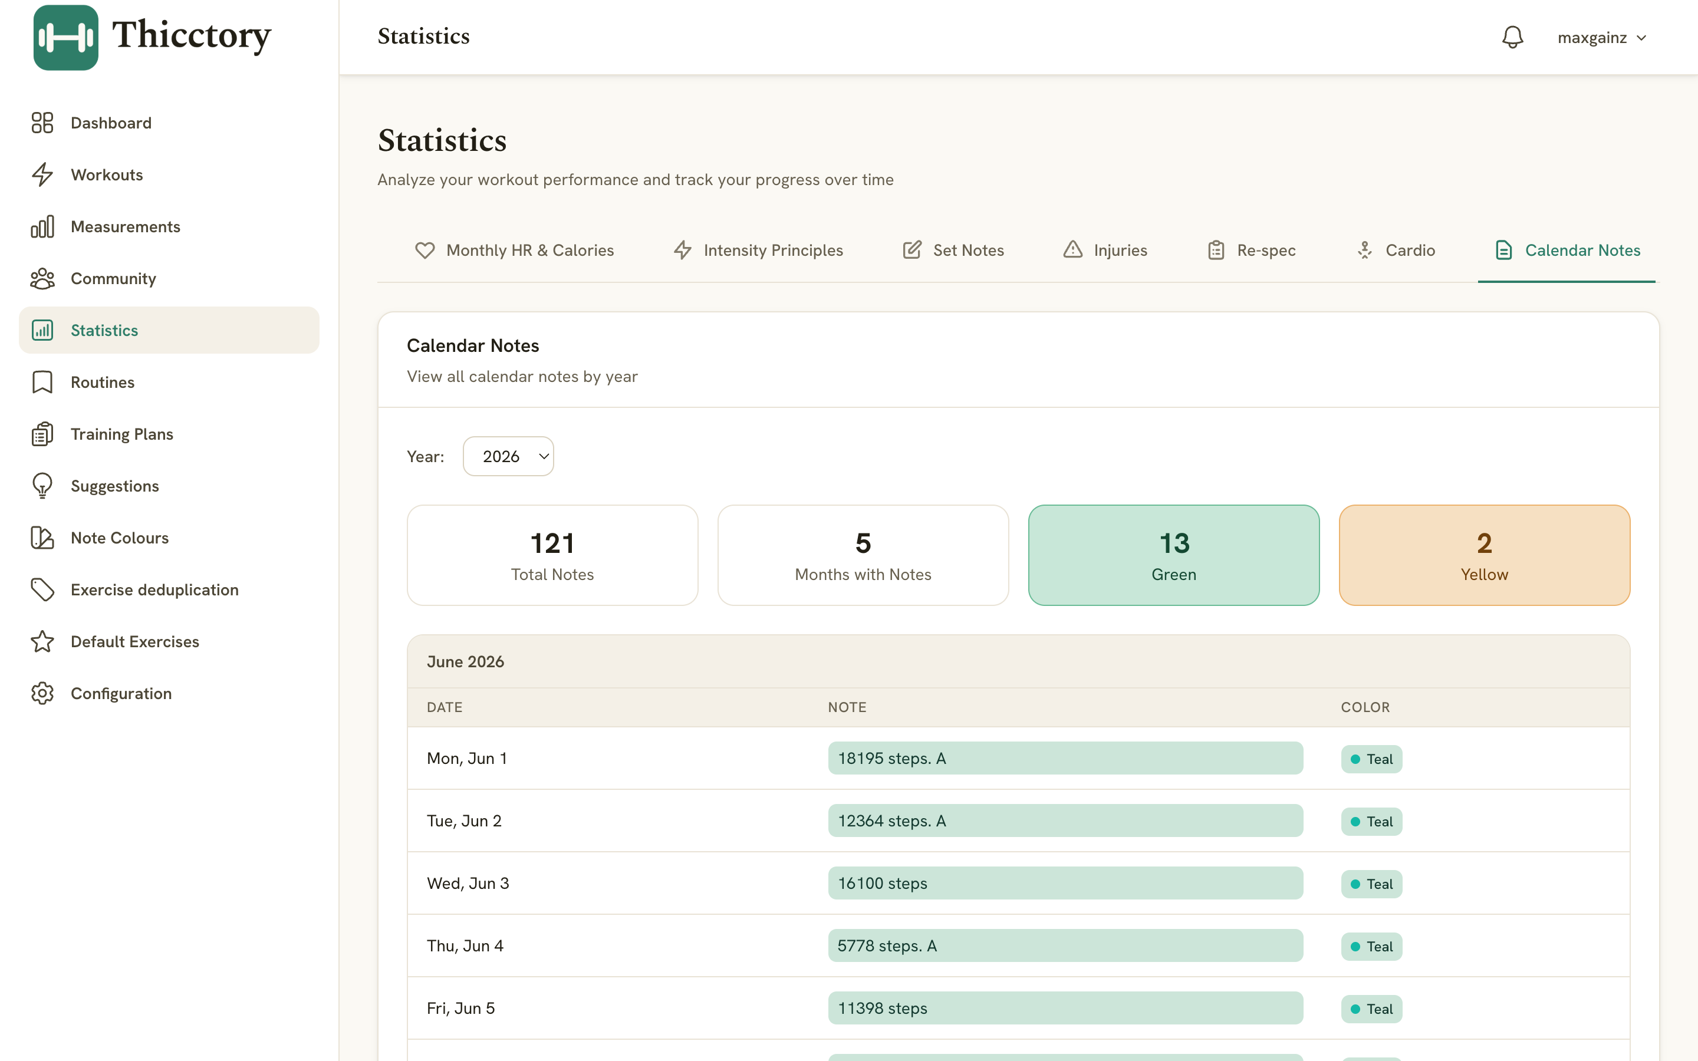Click the Teal badge for Fri, Jun 5
The width and height of the screenshot is (1698, 1061).
[1371, 1009]
